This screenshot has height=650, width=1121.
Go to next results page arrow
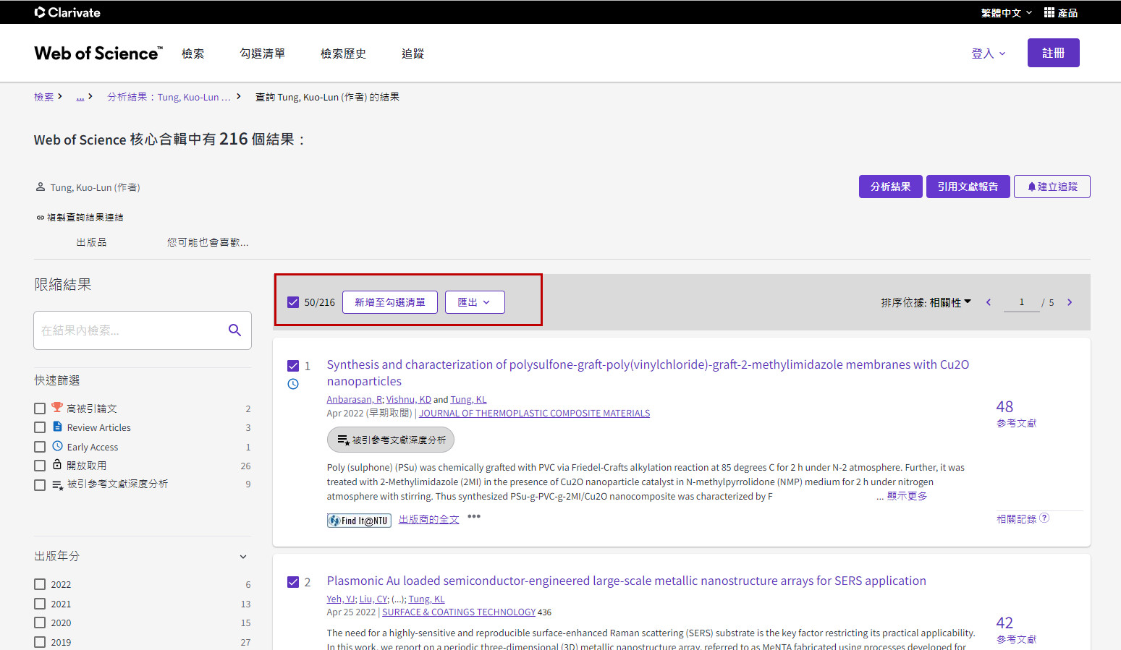pyautogui.click(x=1070, y=302)
